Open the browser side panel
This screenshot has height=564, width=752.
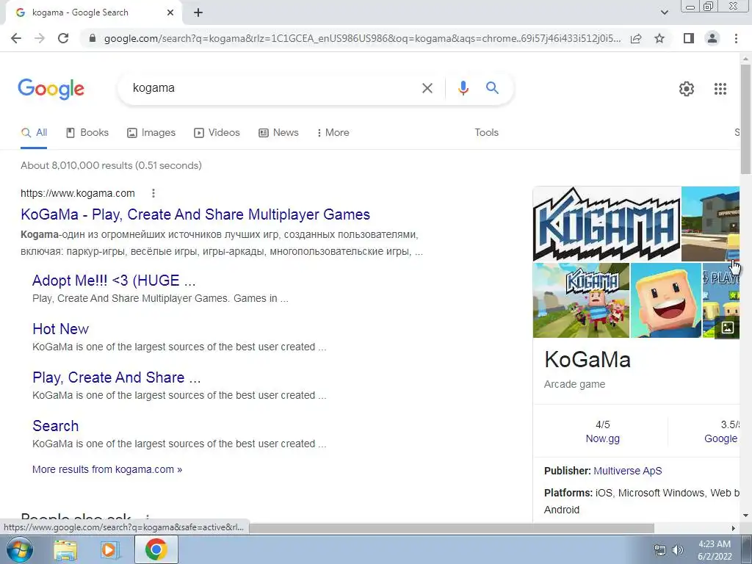[x=689, y=38]
